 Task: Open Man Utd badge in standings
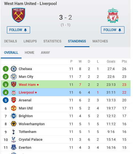coord(14,108)
